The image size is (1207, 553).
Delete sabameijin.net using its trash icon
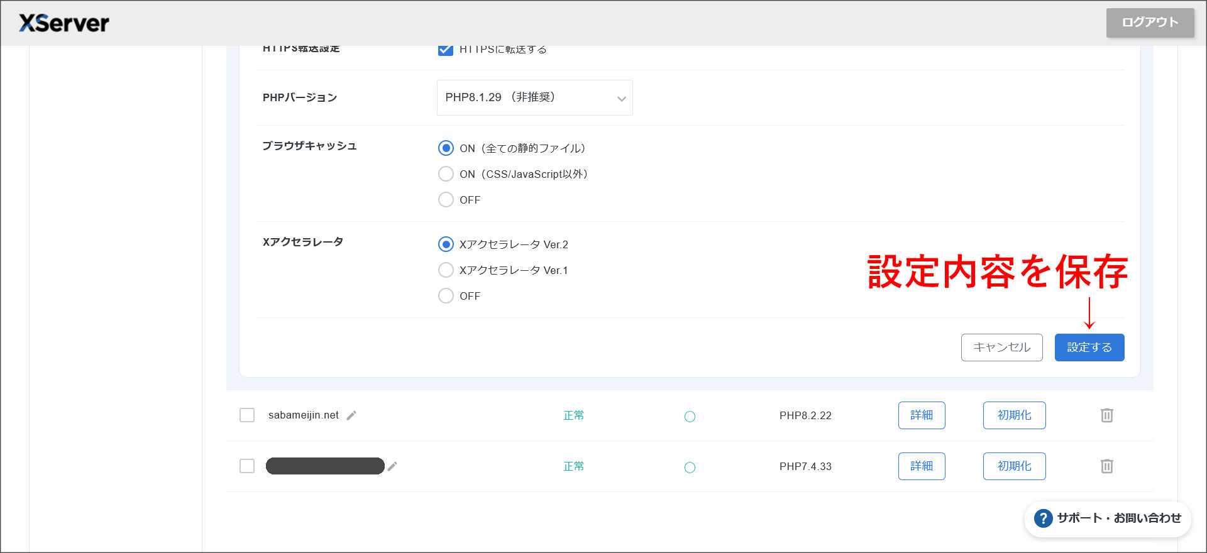(x=1106, y=415)
